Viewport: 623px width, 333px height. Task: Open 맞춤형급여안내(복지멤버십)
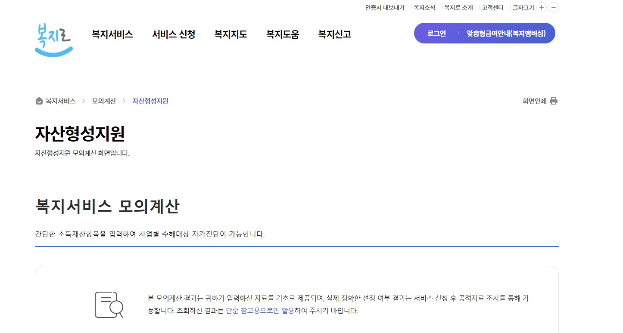(507, 33)
